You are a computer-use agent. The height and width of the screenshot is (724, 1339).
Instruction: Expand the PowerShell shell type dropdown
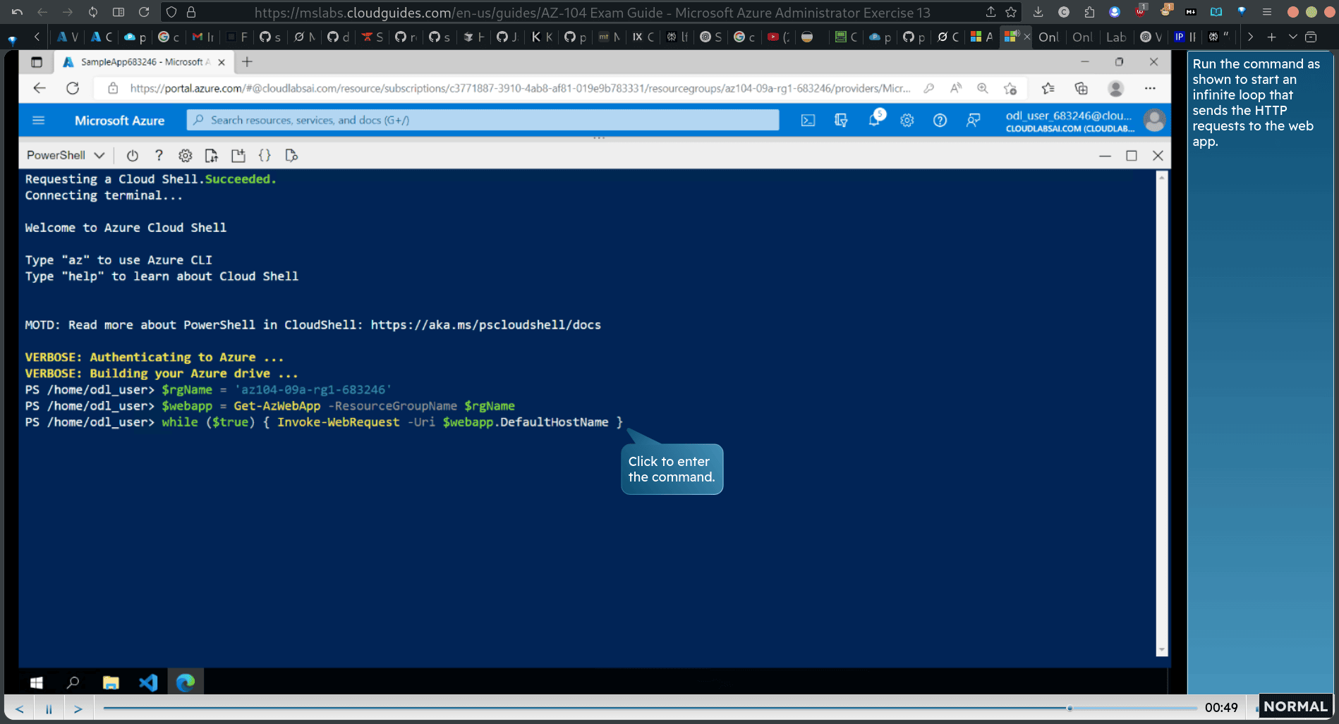pos(66,155)
